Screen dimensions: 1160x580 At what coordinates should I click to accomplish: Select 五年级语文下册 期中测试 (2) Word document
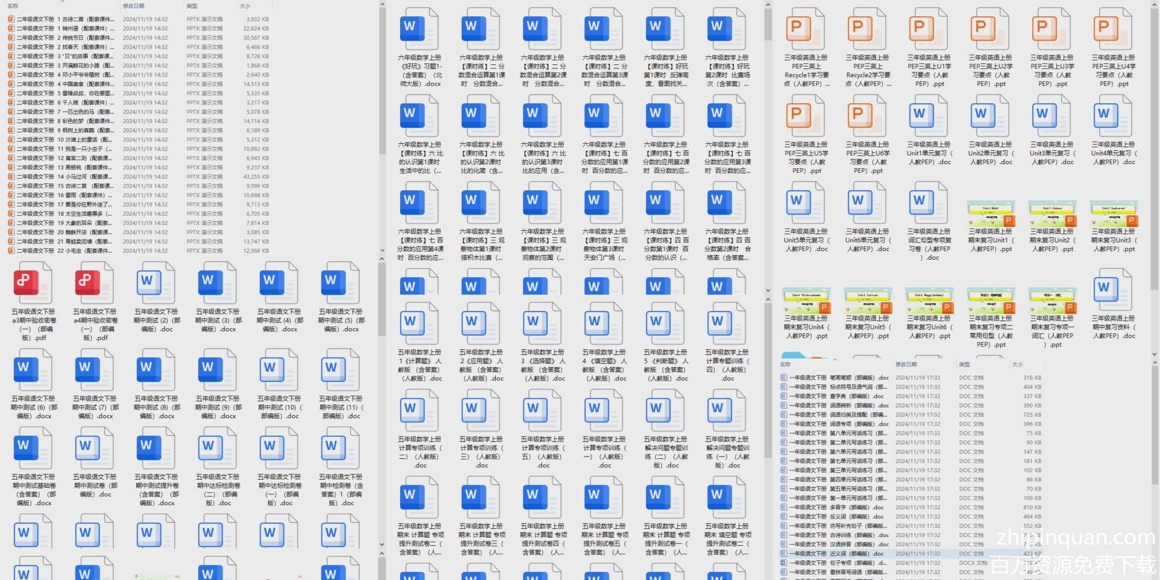[156, 282]
